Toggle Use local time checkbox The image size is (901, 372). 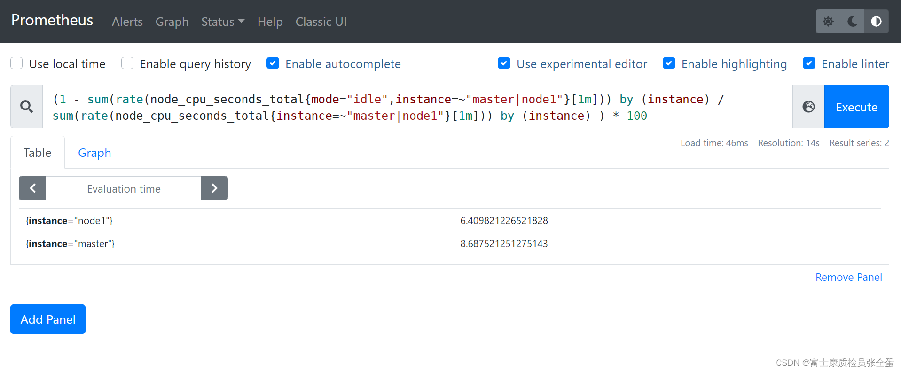[x=16, y=63]
